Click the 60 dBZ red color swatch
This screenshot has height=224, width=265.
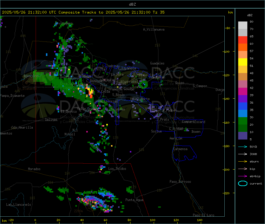point(243,40)
